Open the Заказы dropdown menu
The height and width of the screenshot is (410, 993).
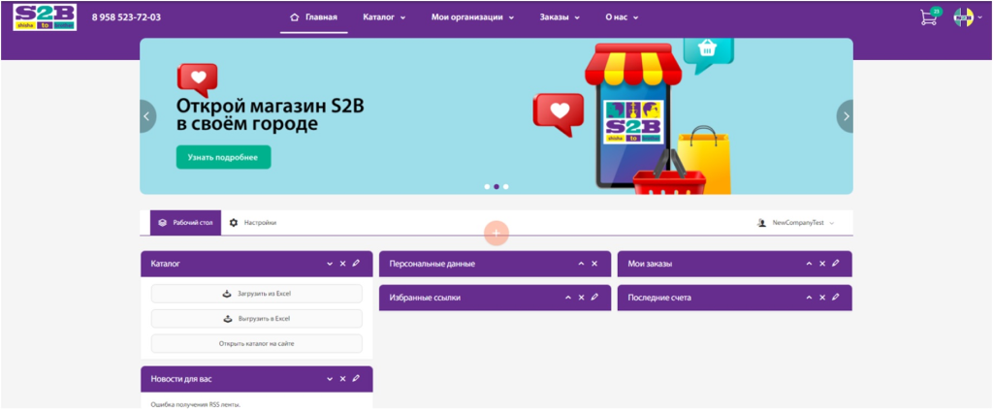[x=560, y=17]
